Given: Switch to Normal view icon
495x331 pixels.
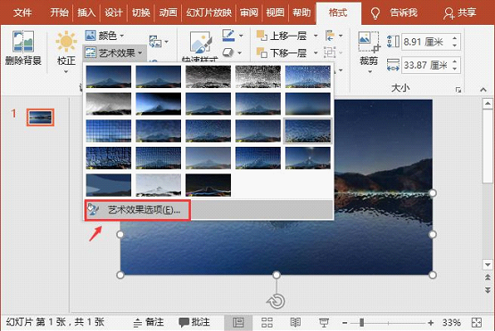Looking at the screenshot, I should [x=238, y=322].
